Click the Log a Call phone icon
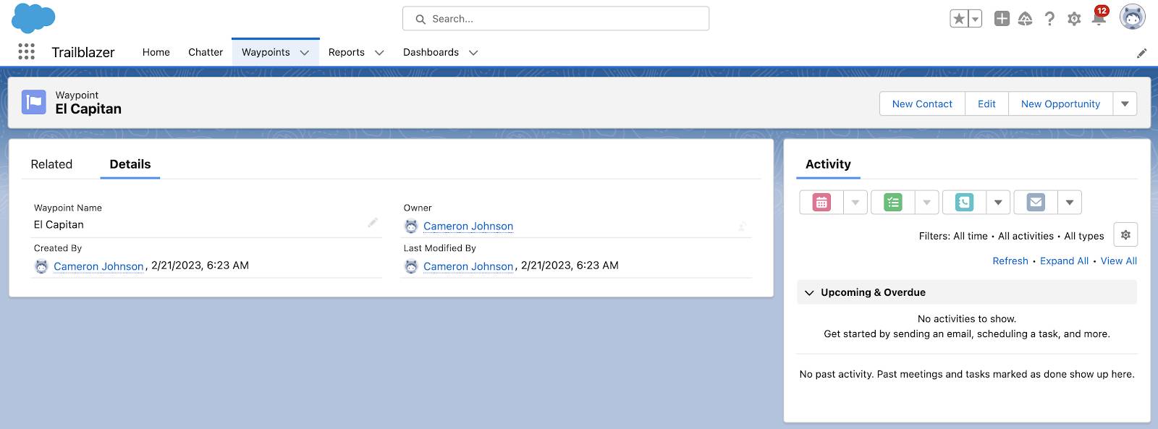 click(964, 203)
